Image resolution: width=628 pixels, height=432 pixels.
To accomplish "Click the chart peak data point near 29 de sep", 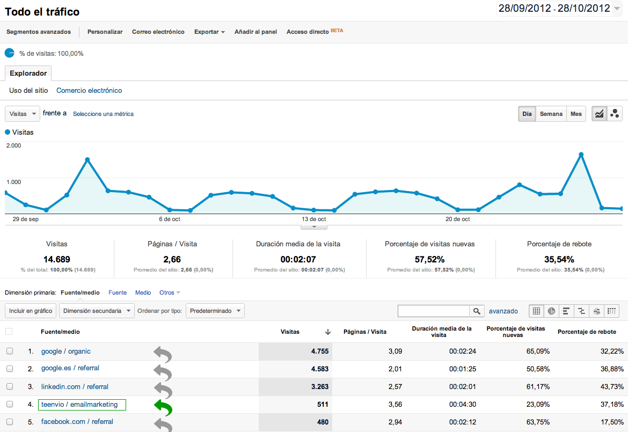I will [87, 160].
